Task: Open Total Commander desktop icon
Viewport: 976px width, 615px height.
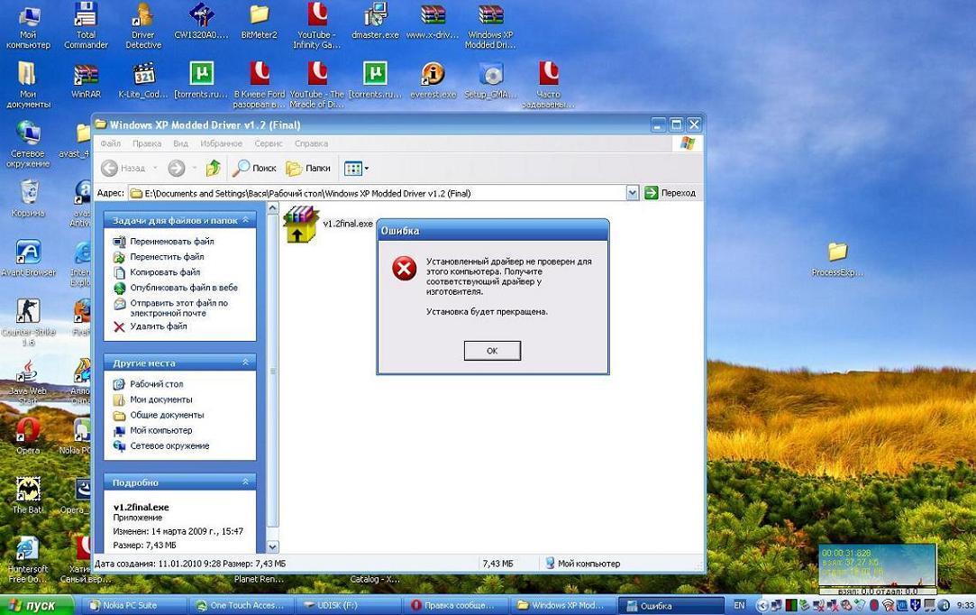Action: point(86,25)
